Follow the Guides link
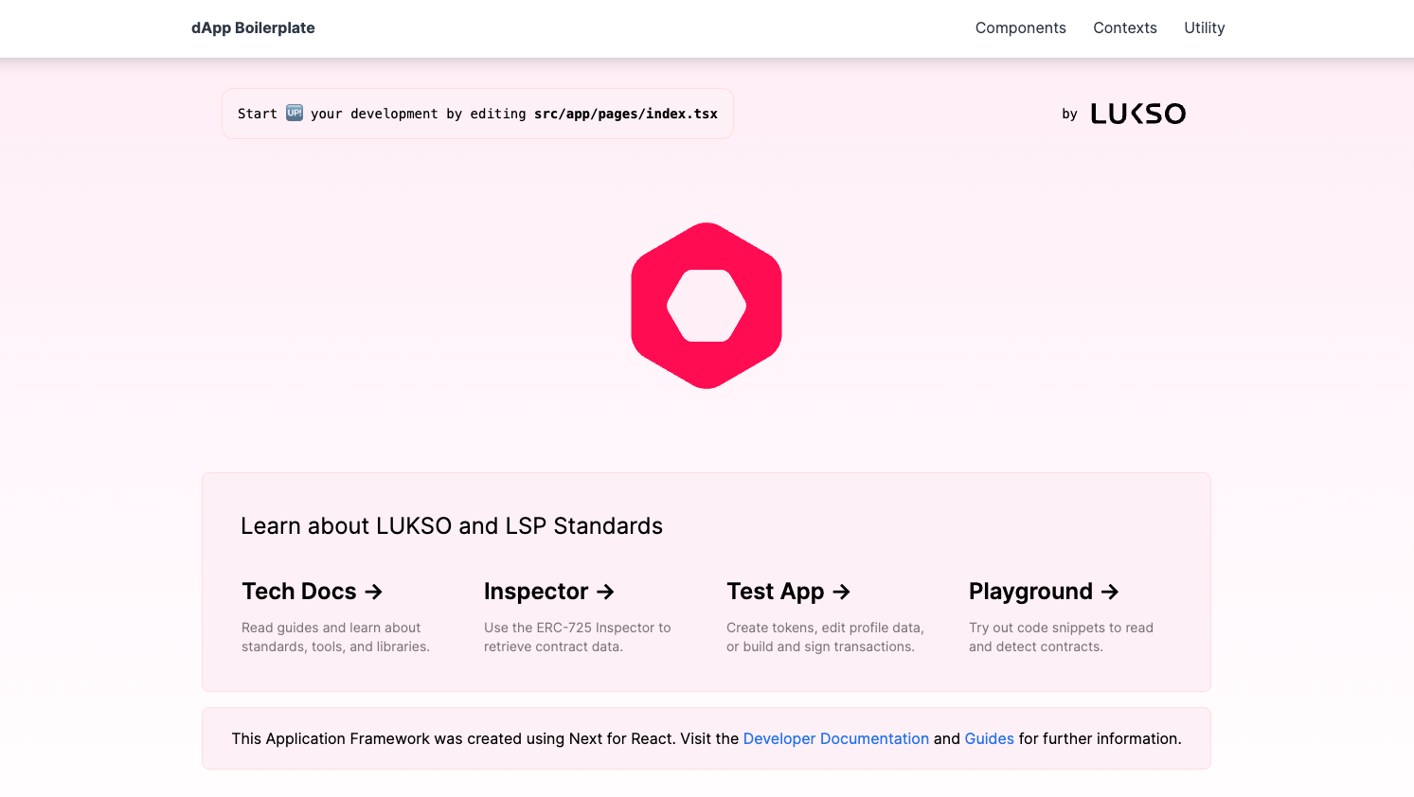This screenshot has height=797, width=1414. point(989,738)
